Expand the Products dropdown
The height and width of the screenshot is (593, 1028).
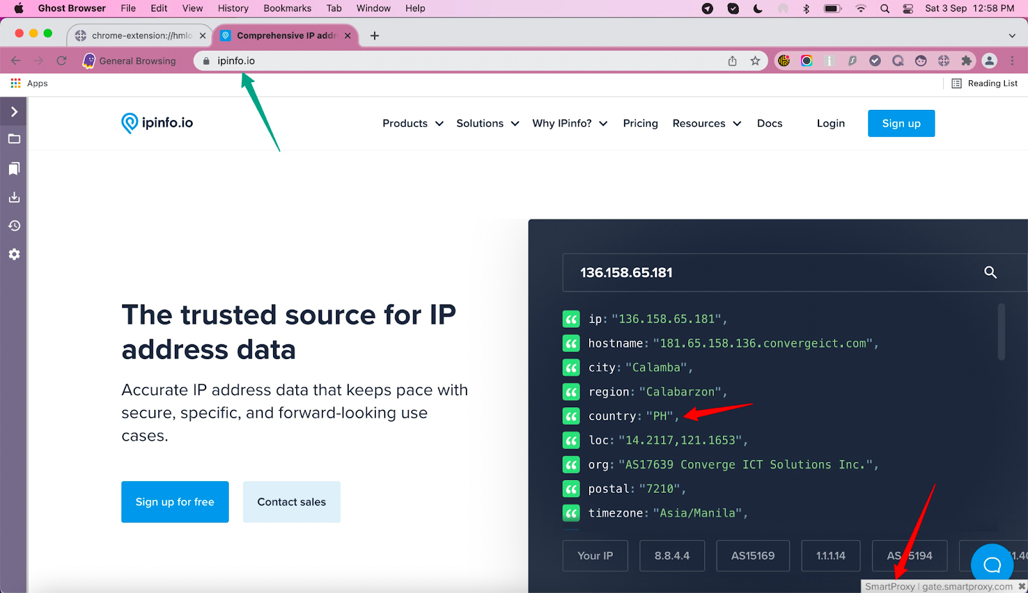(412, 123)
